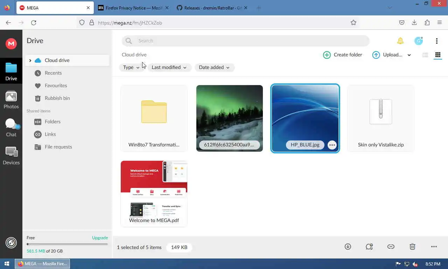
Task: Click the Action Center flag icon
Action: click(x=398, y=264)
